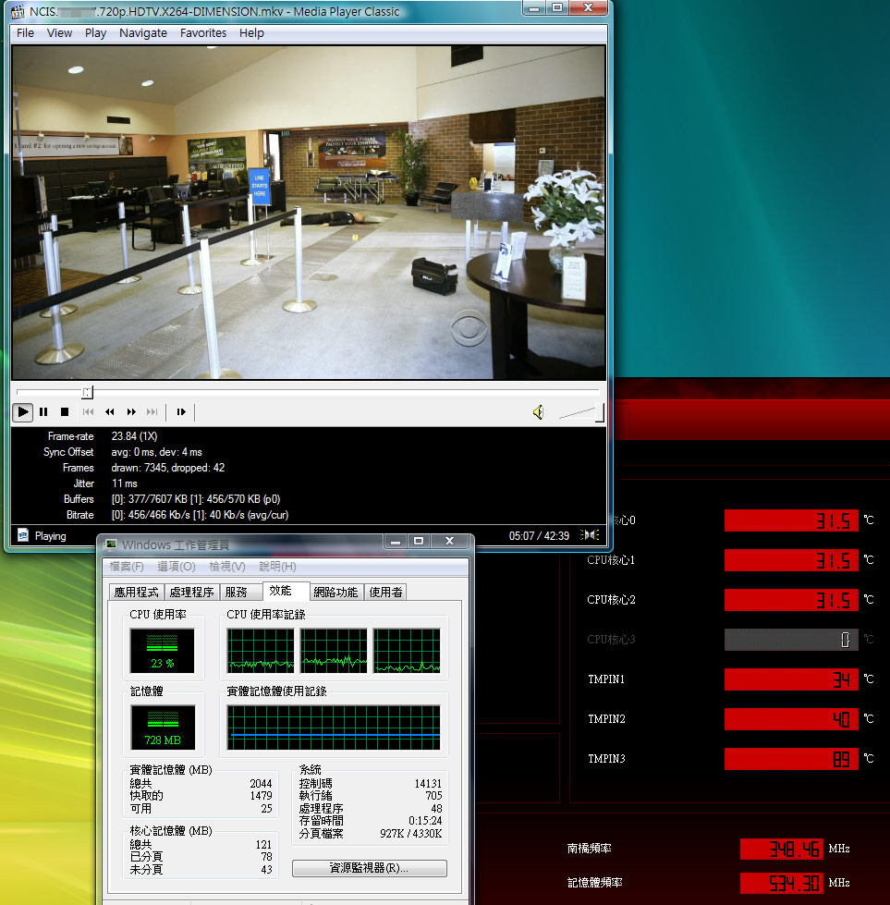Switch to the 處理程序 tab
The width and height of the screenshot is (890, 905).
[191, 593]
